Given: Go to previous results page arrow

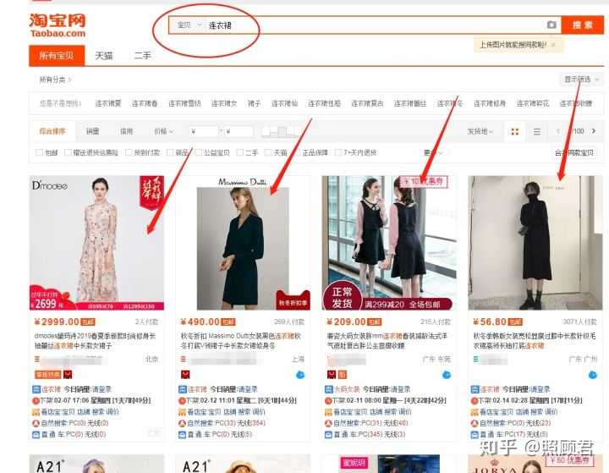Looking at the screenshot, I should point(558,131).
